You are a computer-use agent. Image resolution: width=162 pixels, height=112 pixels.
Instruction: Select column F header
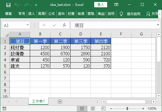[x=121, y=34]
